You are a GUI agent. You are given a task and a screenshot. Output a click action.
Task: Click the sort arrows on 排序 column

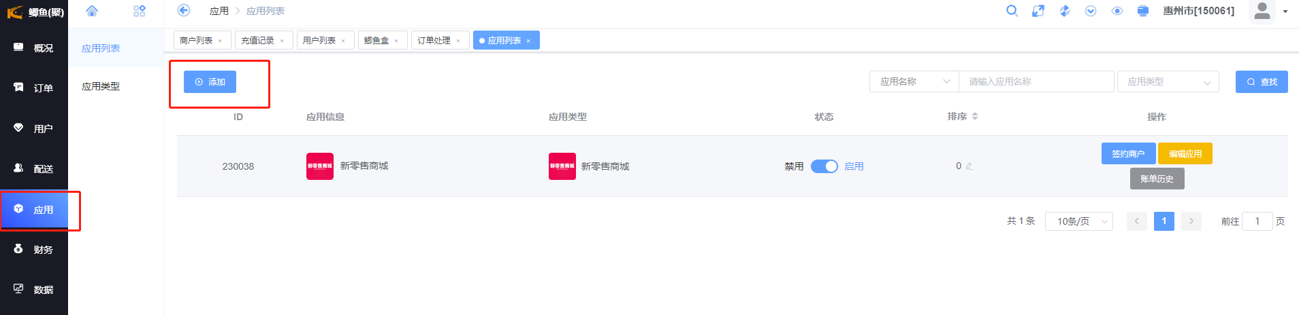point(975,117)
